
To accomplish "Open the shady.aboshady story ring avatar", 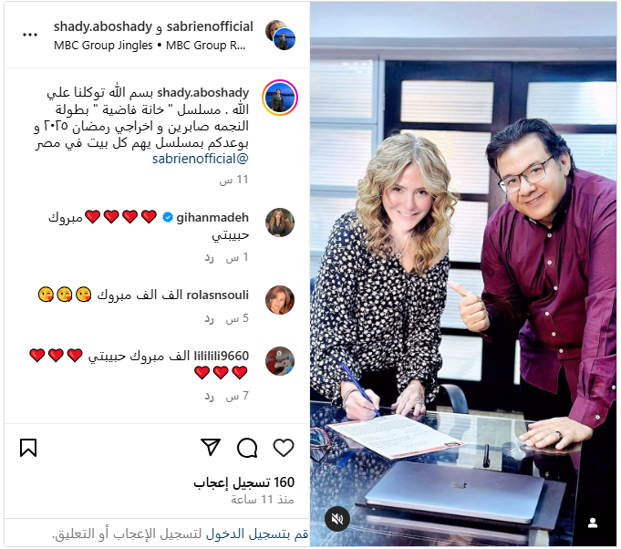I will (x=280, y=98).
